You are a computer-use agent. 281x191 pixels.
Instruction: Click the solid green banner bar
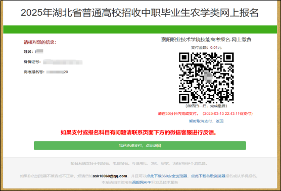[140, 29]
